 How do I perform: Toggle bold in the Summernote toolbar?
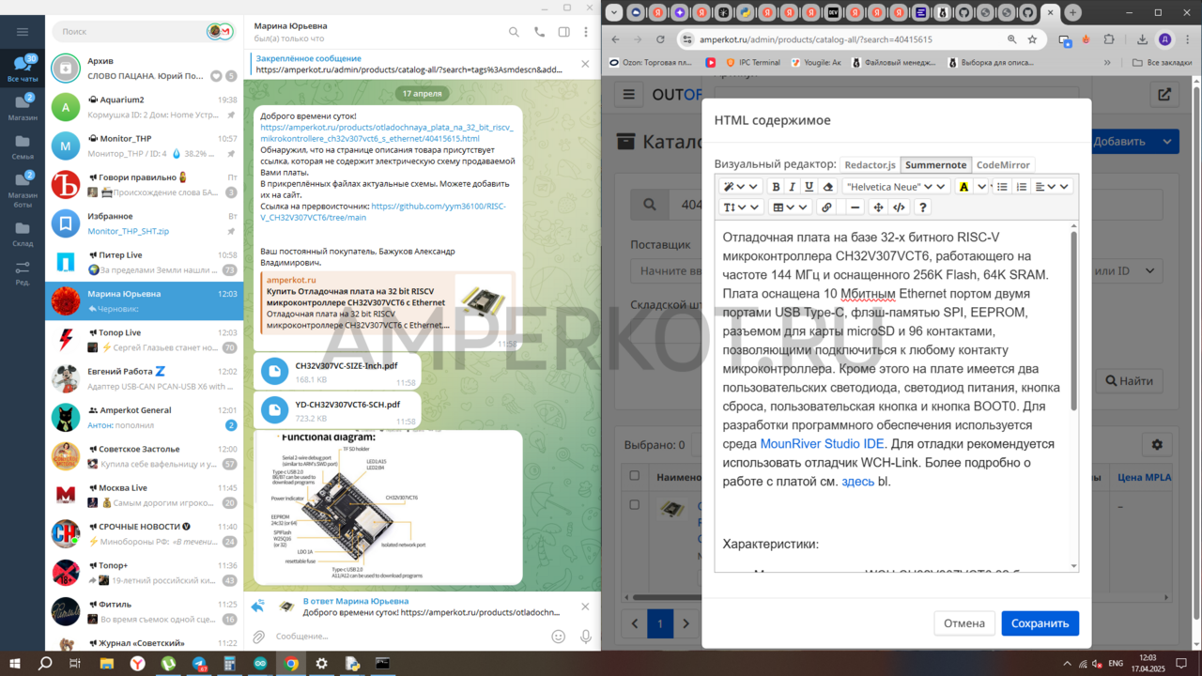pyautogui.click(x=776, y=187)
